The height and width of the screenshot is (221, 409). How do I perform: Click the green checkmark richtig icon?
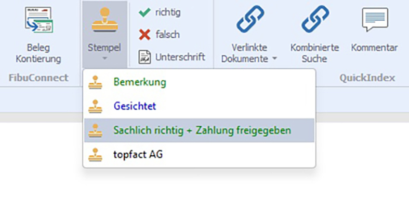(x=144, y=12)
